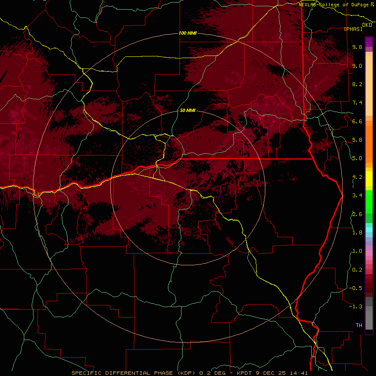Click the "TH" threshold label on the scale
The width and height of the screenshot is (376, 376).
coord(359,325)
